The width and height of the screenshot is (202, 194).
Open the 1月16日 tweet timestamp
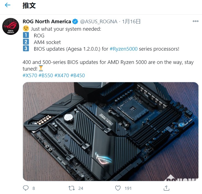click(131, 22)
